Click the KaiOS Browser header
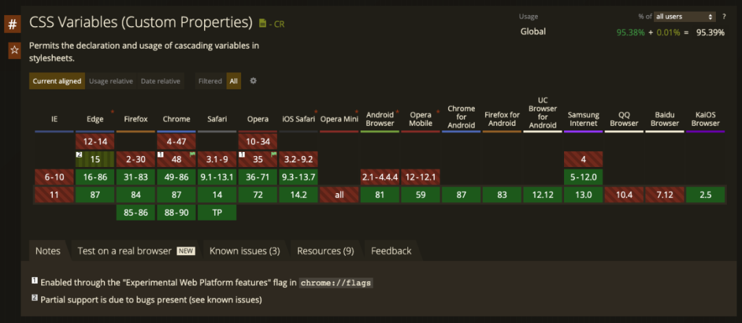The width and height of the screenshot is (742, 323). point(706,120)
